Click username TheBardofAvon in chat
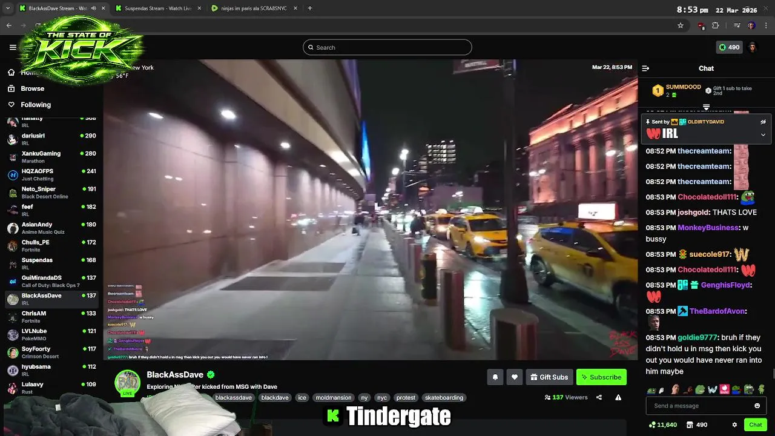This screenshot has width=775, height=436. (717, 311)
